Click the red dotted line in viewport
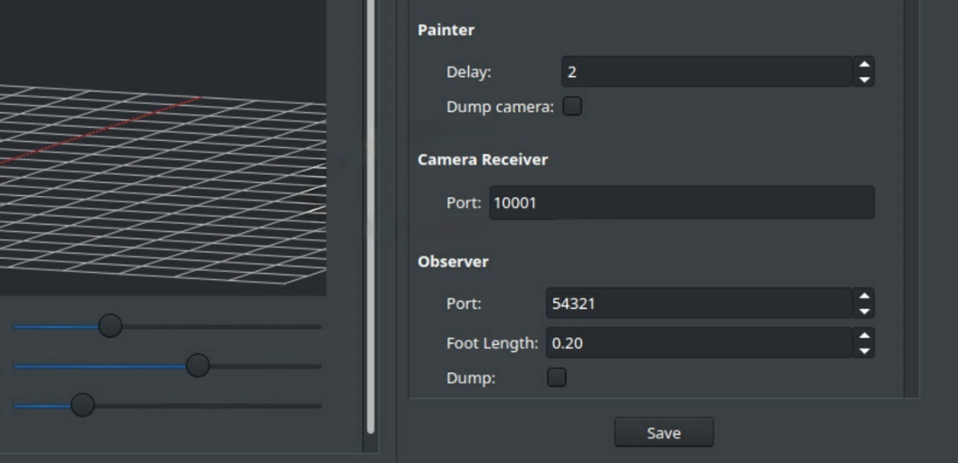Viewport: 958px width, 463px height. 105,130
